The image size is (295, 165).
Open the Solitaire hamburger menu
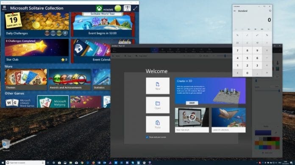pos(4,8)
